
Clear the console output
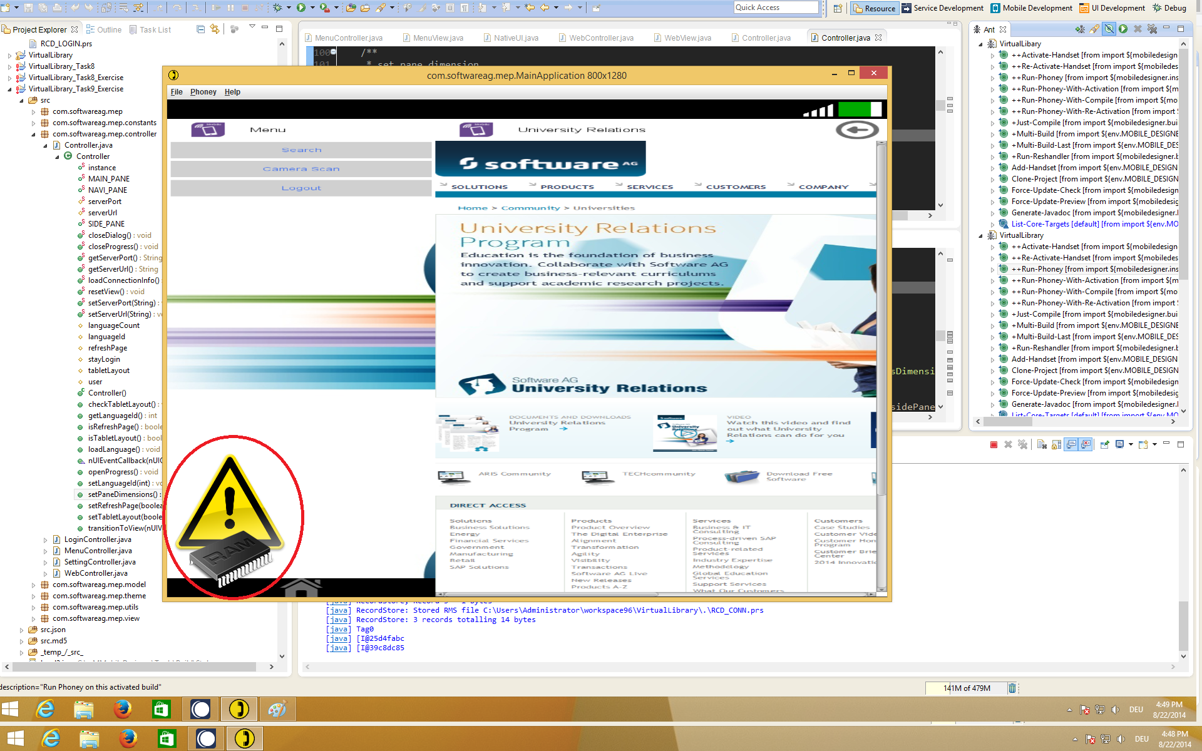1042,444
